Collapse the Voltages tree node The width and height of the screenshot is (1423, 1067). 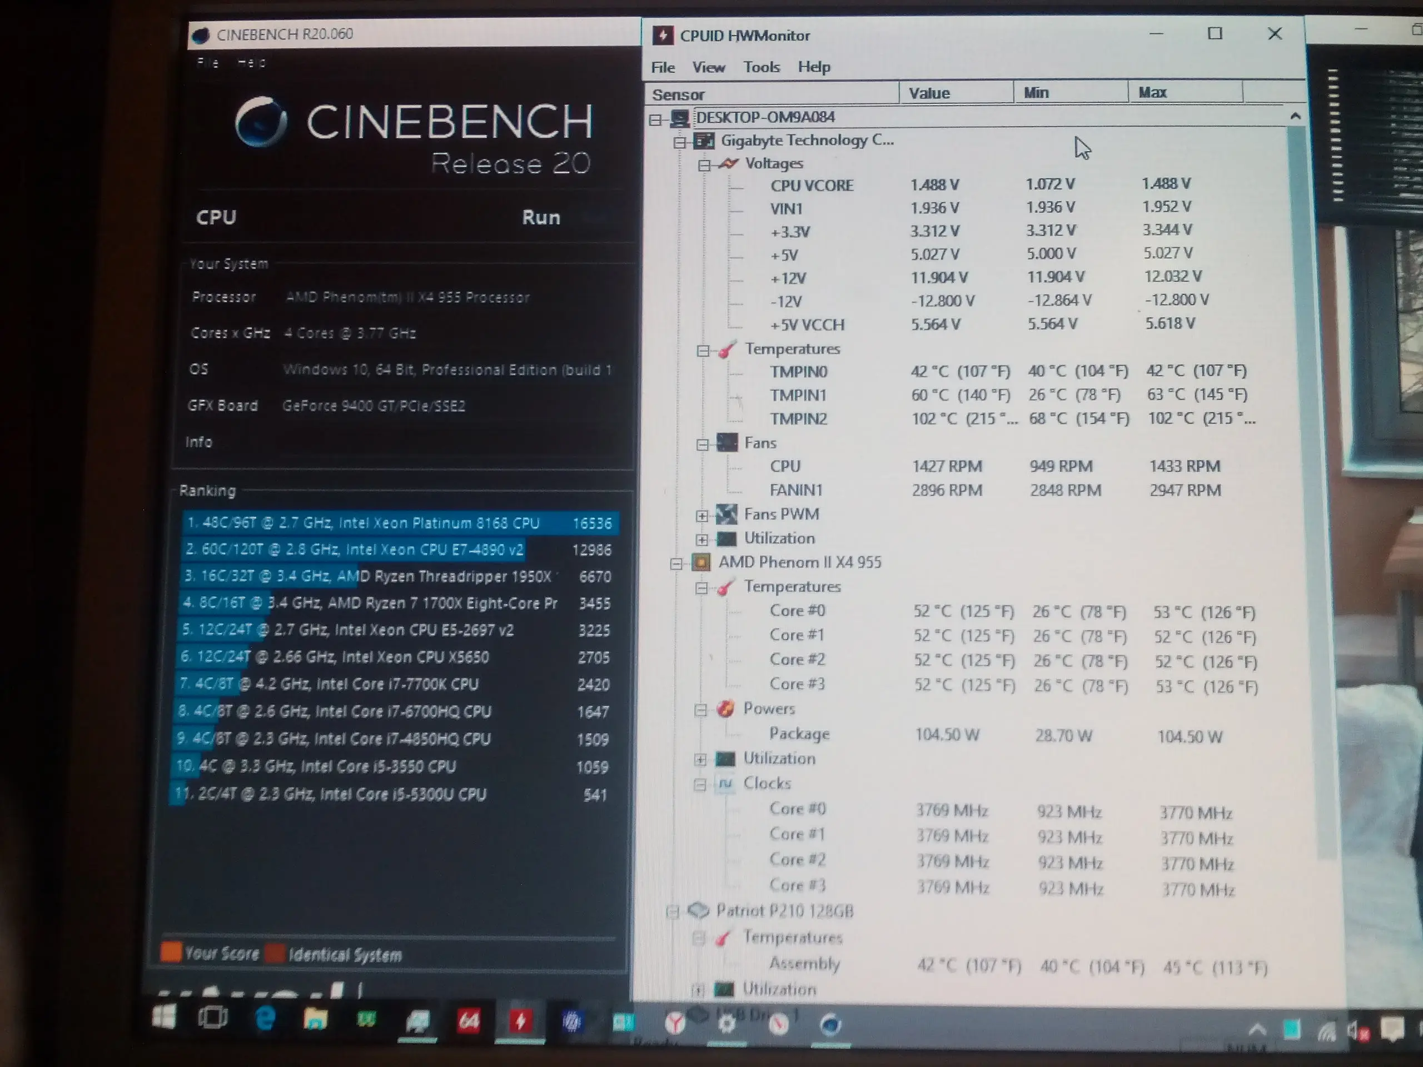point(704,165)
